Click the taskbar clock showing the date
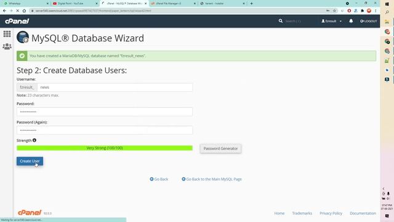The width and height of the screenshot is (394, 222). (x=387, y=207)
